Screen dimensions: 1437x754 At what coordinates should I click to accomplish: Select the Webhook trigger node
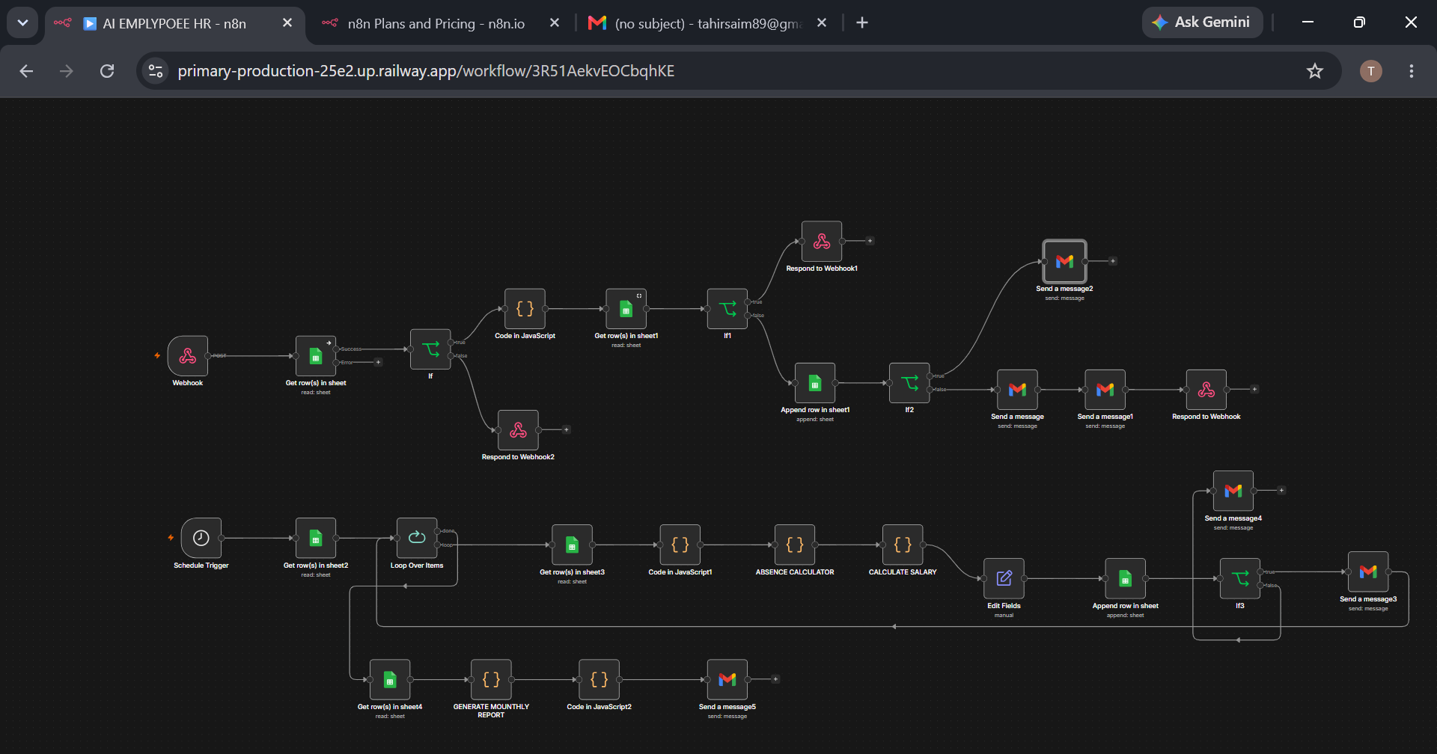(x=188, y=355)
